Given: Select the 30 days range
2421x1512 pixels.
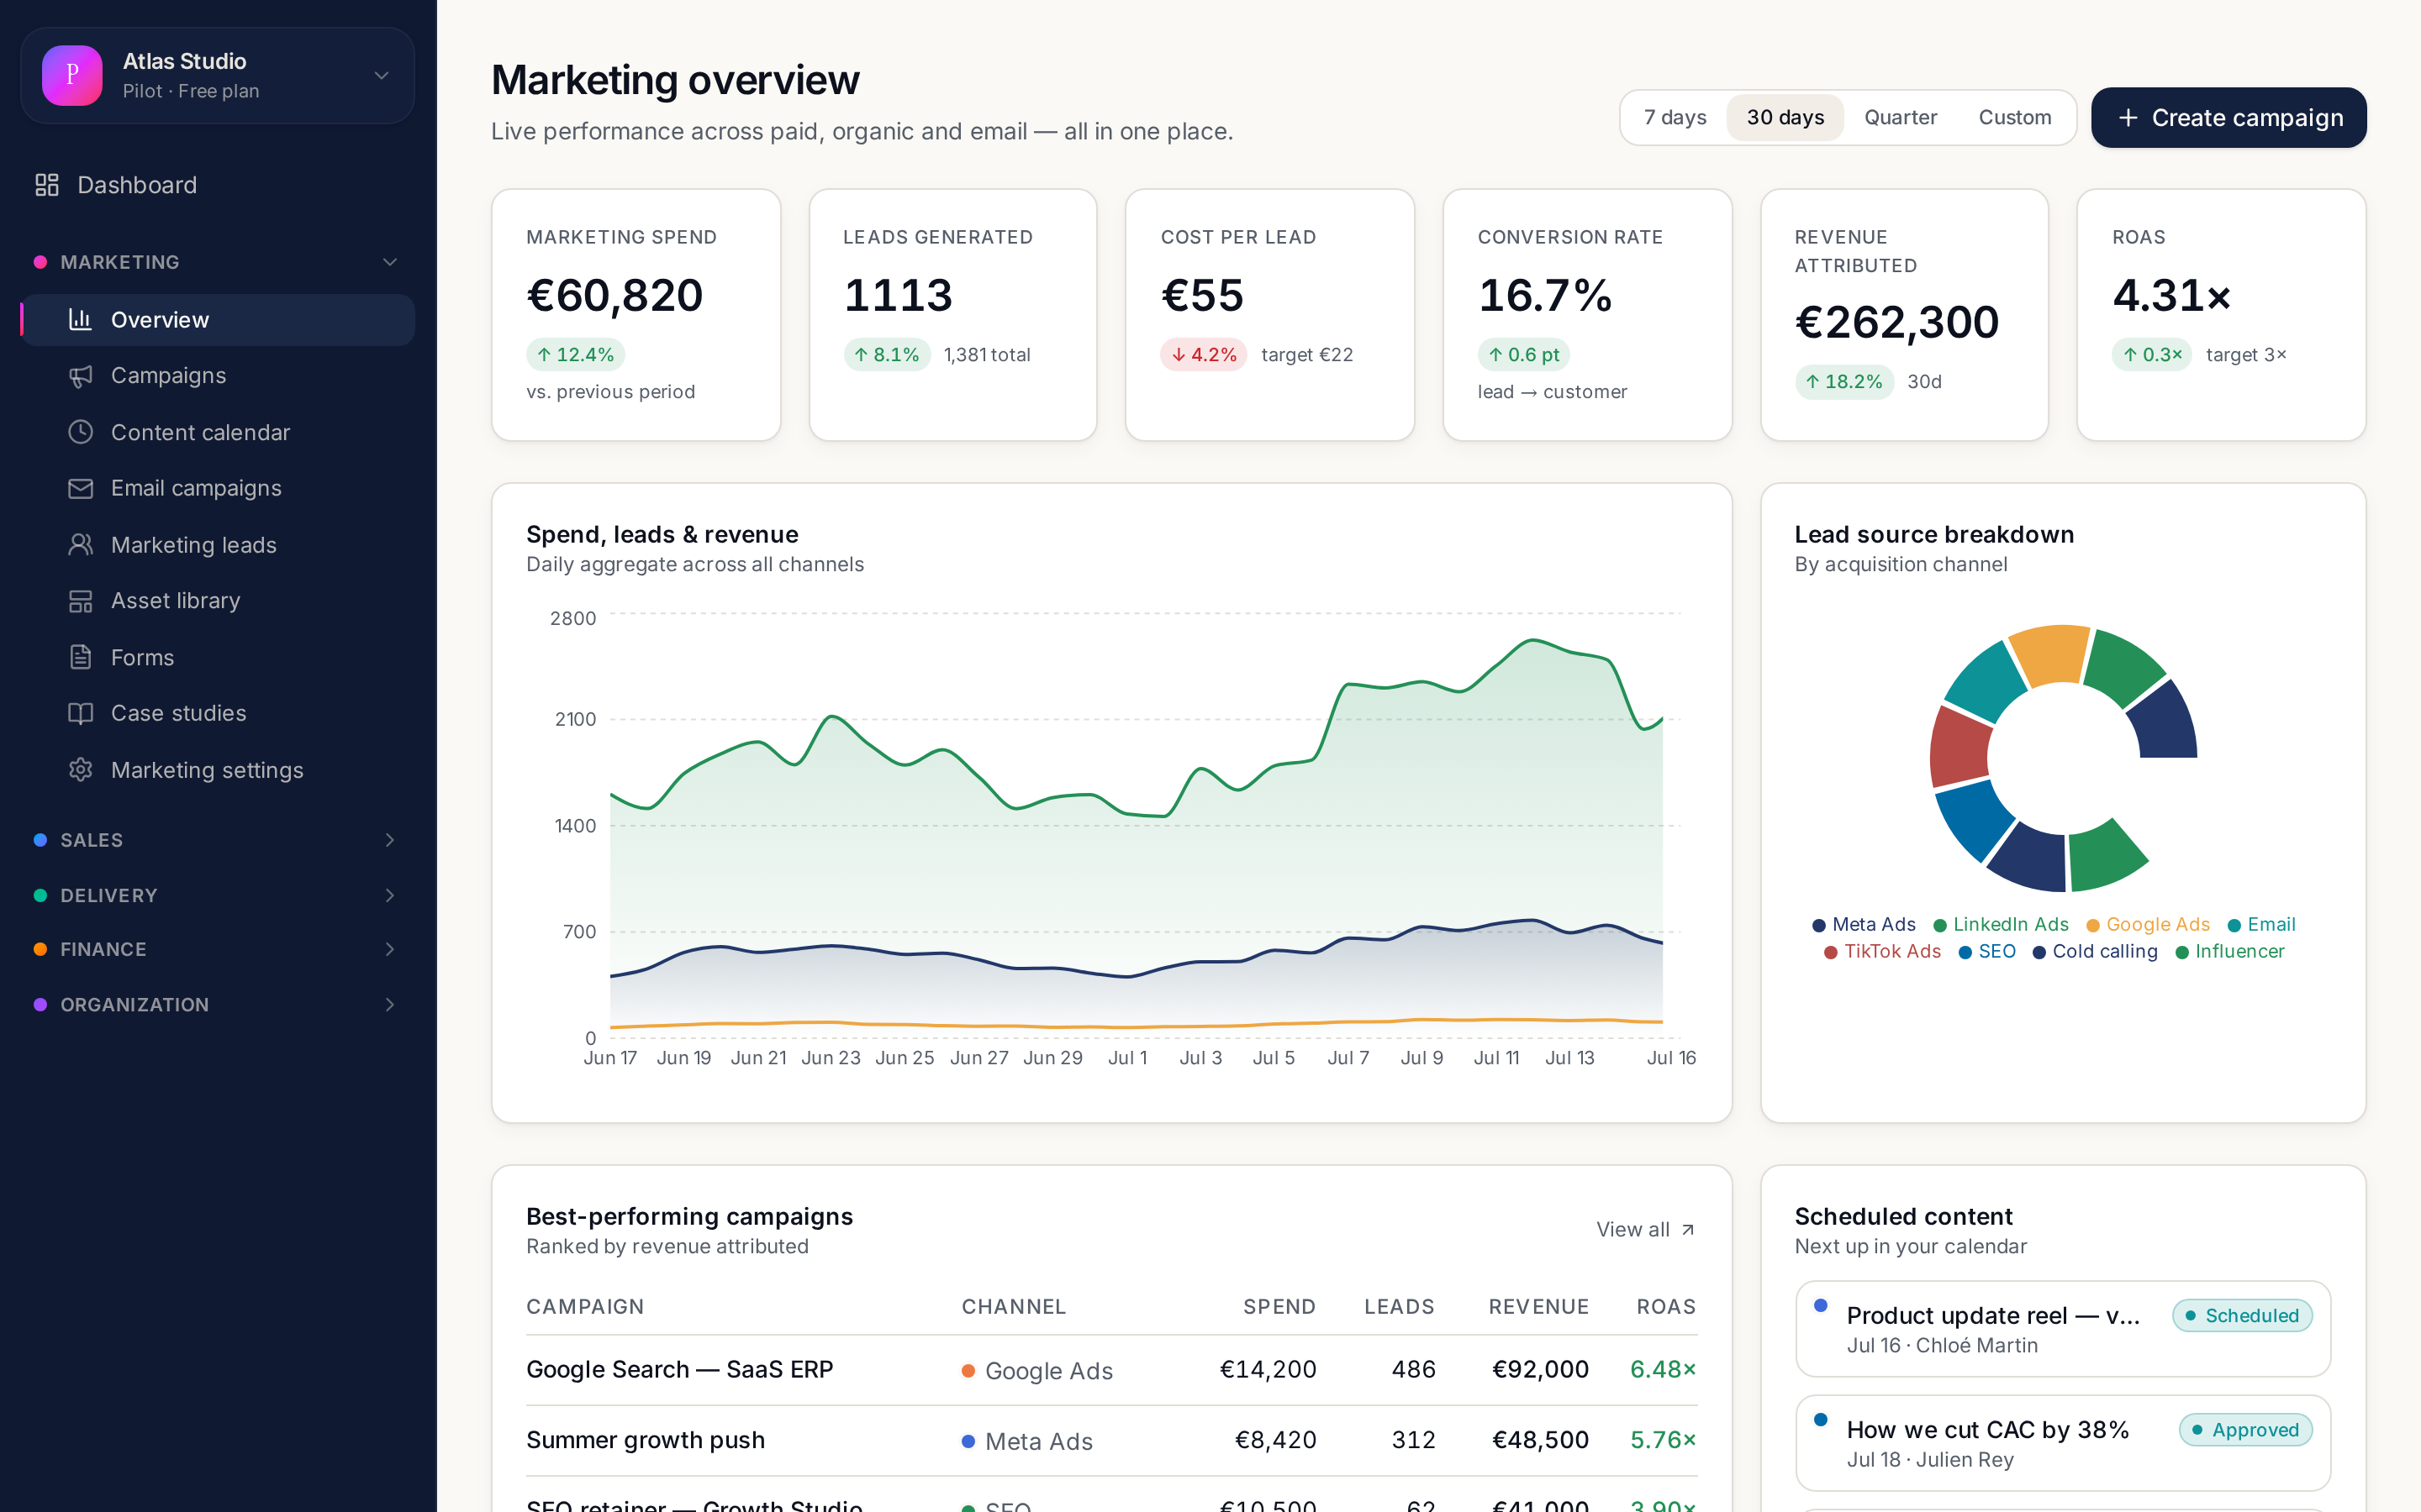Looking at the screenshot, I should pos(1785,118).
